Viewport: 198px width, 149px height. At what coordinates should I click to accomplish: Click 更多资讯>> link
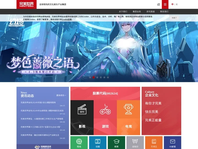tap(61, 95)
